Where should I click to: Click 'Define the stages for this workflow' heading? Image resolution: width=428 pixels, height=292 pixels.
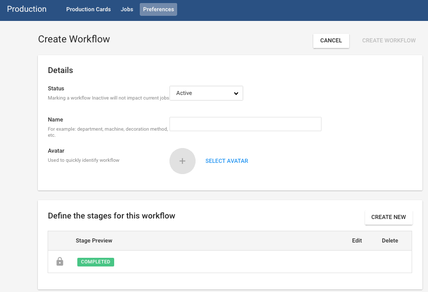(x=112, y=216)
